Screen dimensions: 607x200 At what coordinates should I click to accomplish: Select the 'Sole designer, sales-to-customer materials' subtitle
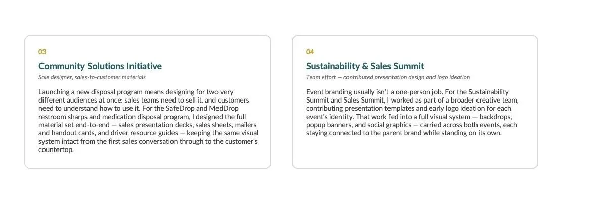[92, 77]
